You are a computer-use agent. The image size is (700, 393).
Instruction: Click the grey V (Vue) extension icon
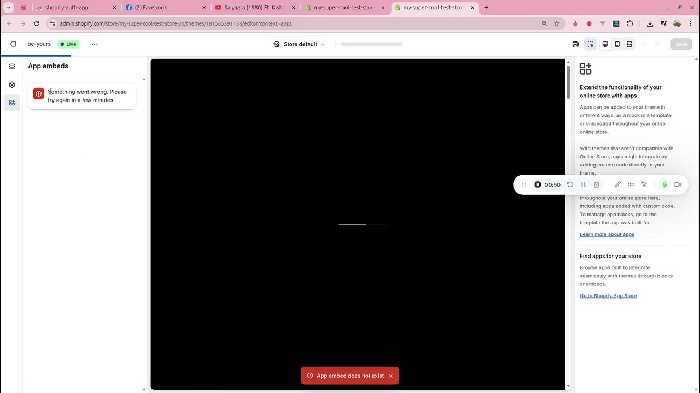point(603,23)
